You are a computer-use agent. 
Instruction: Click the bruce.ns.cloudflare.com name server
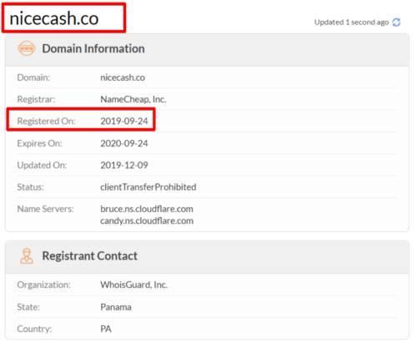pos(147,209)
